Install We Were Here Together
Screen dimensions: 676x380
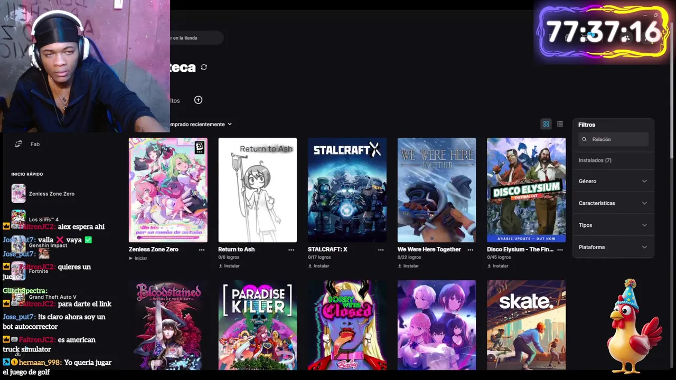coord(408,266)
